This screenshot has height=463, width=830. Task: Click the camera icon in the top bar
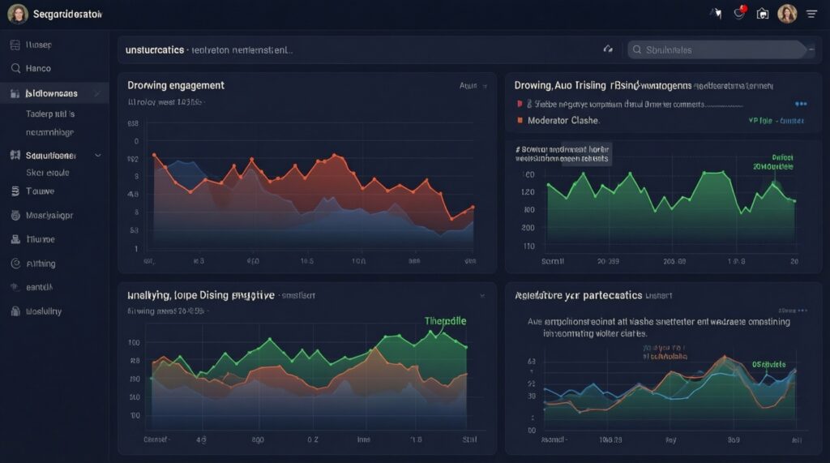762,14
